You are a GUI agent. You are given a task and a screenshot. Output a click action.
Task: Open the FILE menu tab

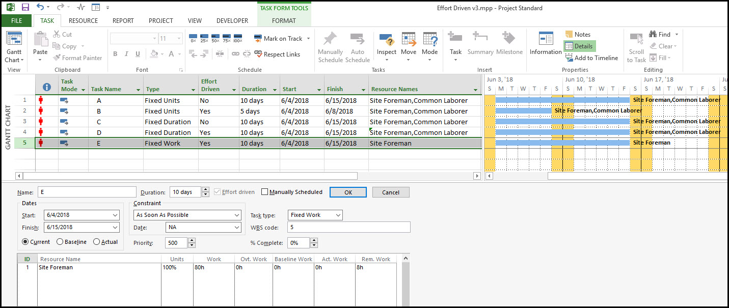click(x=16, y=21)
